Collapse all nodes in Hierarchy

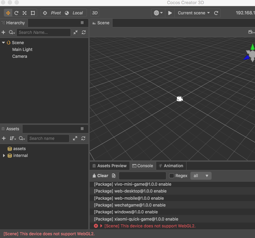tap(75, 32)
